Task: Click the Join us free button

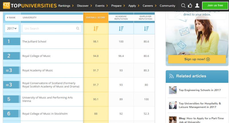Action: point(215,5)
